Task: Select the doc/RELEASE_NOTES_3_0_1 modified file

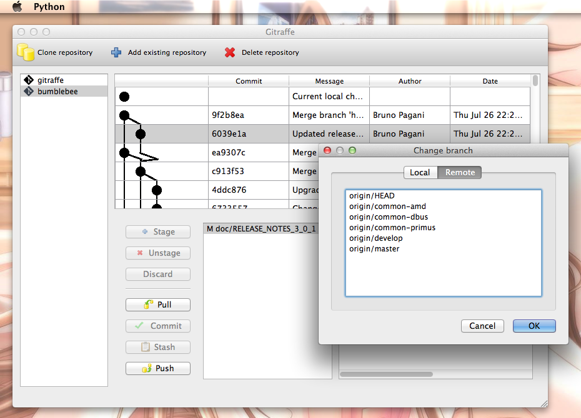Action: pos(261,229)
